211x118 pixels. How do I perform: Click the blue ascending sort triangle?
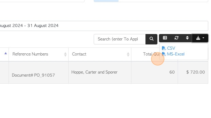6,53
